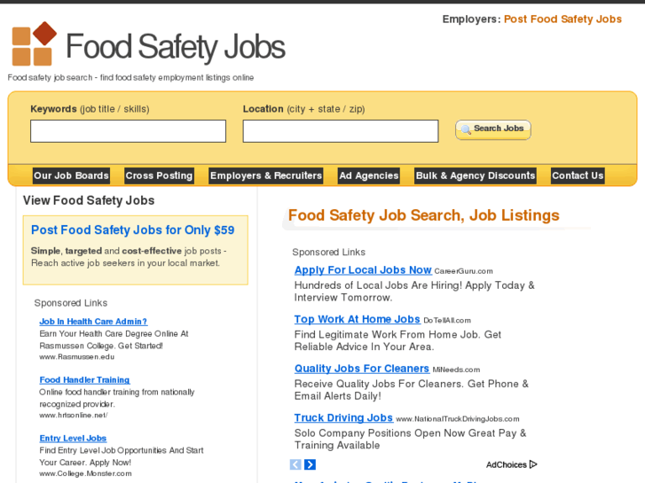Click the Food Safety Jobs logo icon

[x=34, y=44]
